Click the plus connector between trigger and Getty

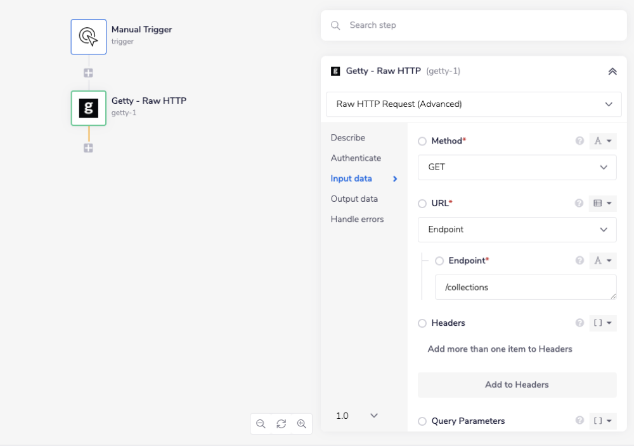coord(88,73)
